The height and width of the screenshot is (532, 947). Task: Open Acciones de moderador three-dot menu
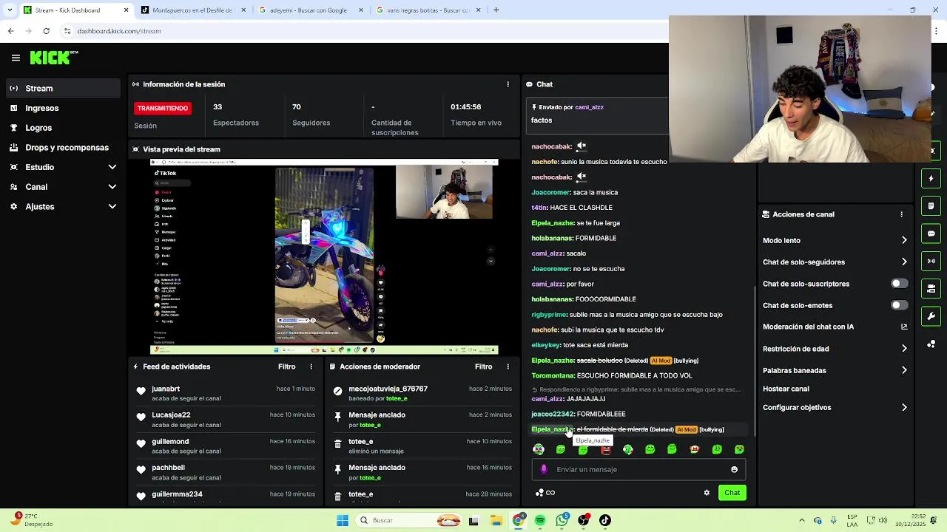pos(508,366)
